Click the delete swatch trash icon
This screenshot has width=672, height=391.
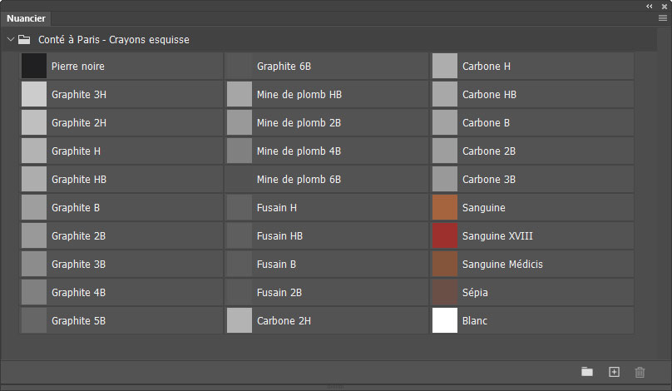(640, 372)
